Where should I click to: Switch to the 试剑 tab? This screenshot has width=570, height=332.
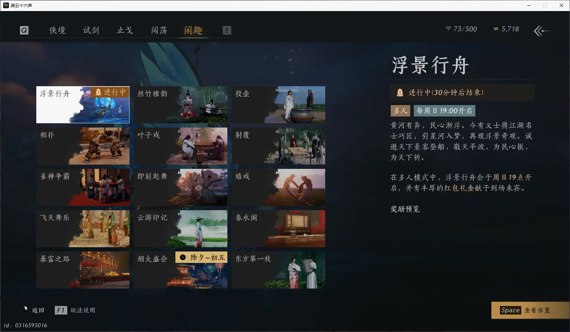(x=91, y=30)
